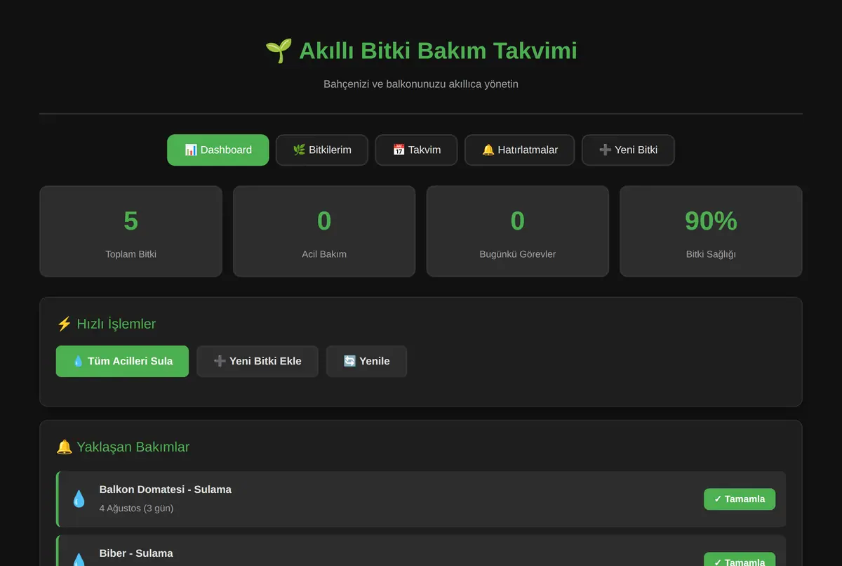Click the subtitle Bahçenizi ve balkonunuzu akıllıca yönetin
Viewport: 842px width, 566px height.
(421, 84)
